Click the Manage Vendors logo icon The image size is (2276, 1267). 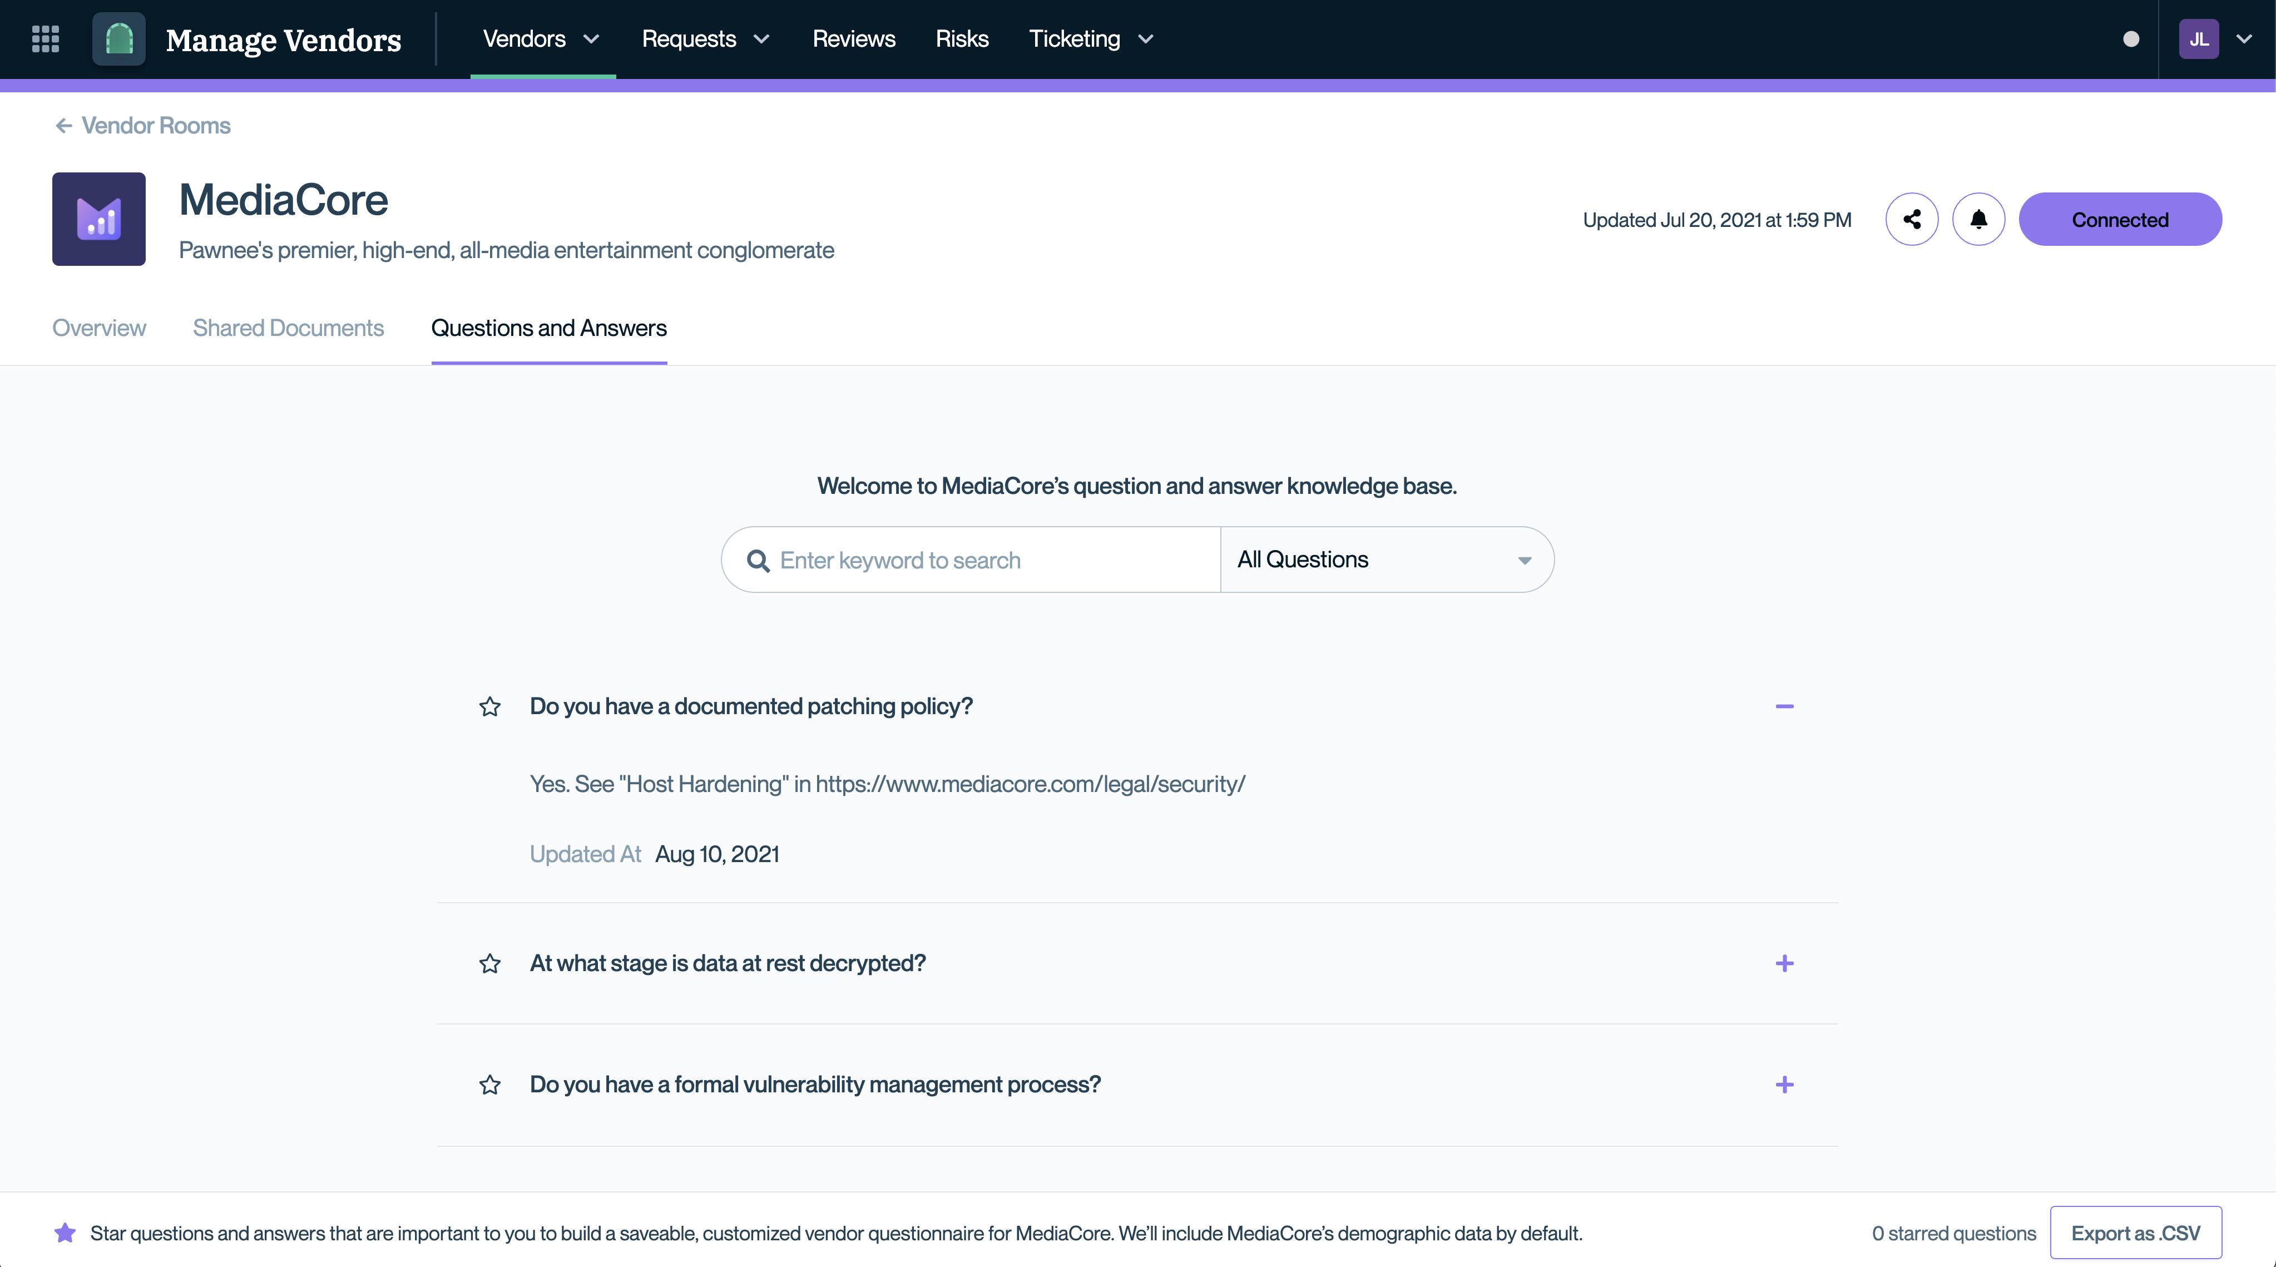coord(118,39)
